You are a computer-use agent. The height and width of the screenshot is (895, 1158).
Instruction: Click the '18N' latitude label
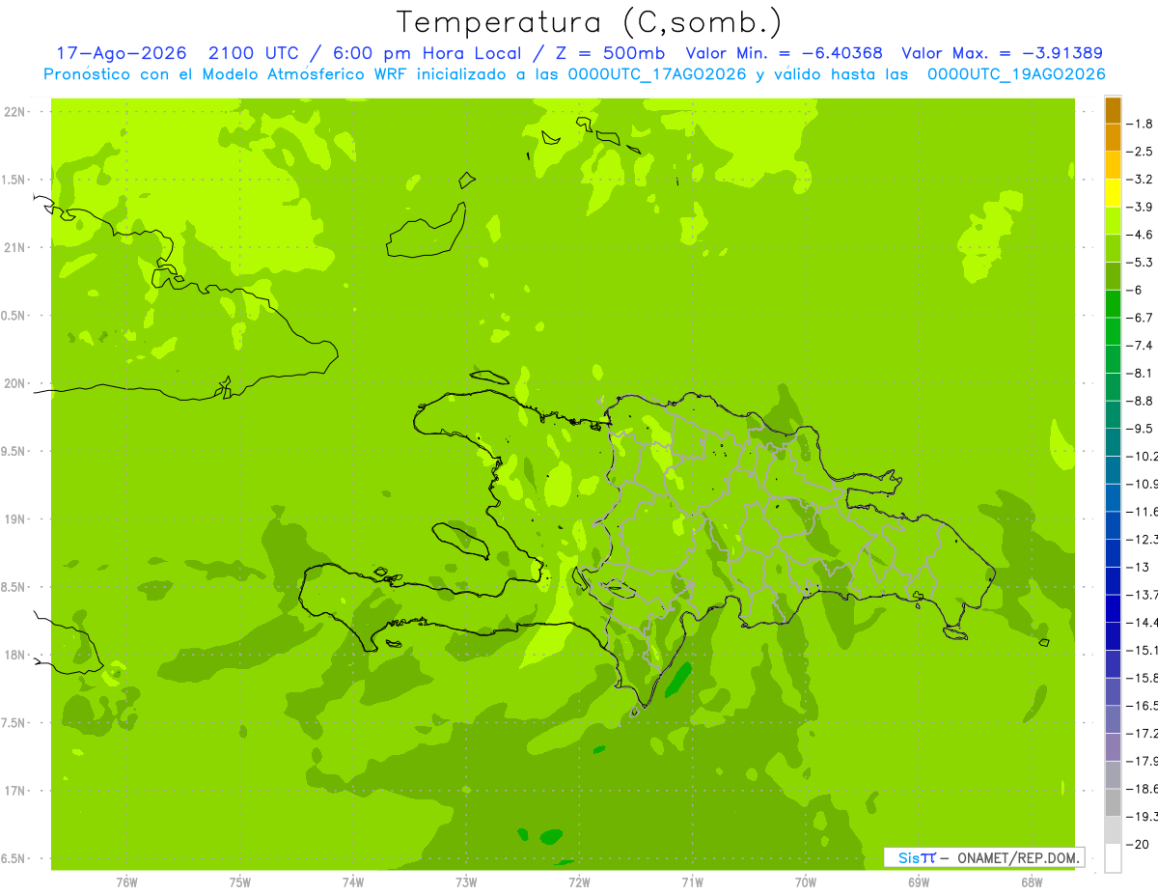tap(15, 656)
